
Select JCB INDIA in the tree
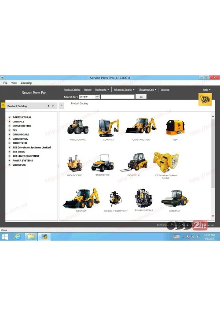point(18,152)
